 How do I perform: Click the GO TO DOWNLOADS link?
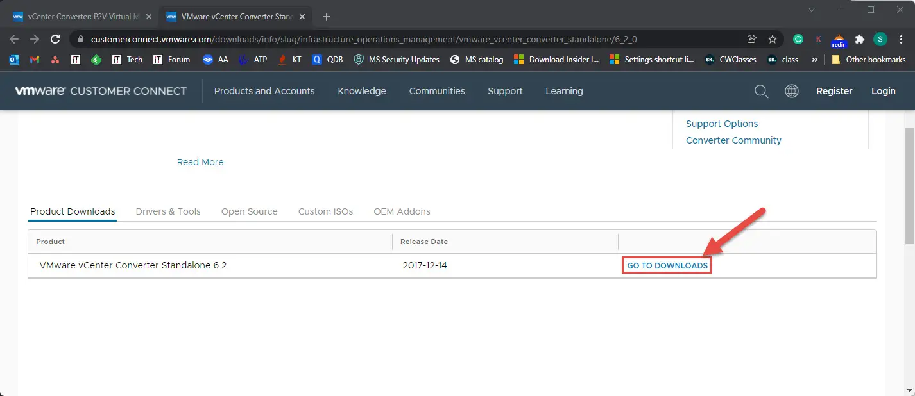667,265
